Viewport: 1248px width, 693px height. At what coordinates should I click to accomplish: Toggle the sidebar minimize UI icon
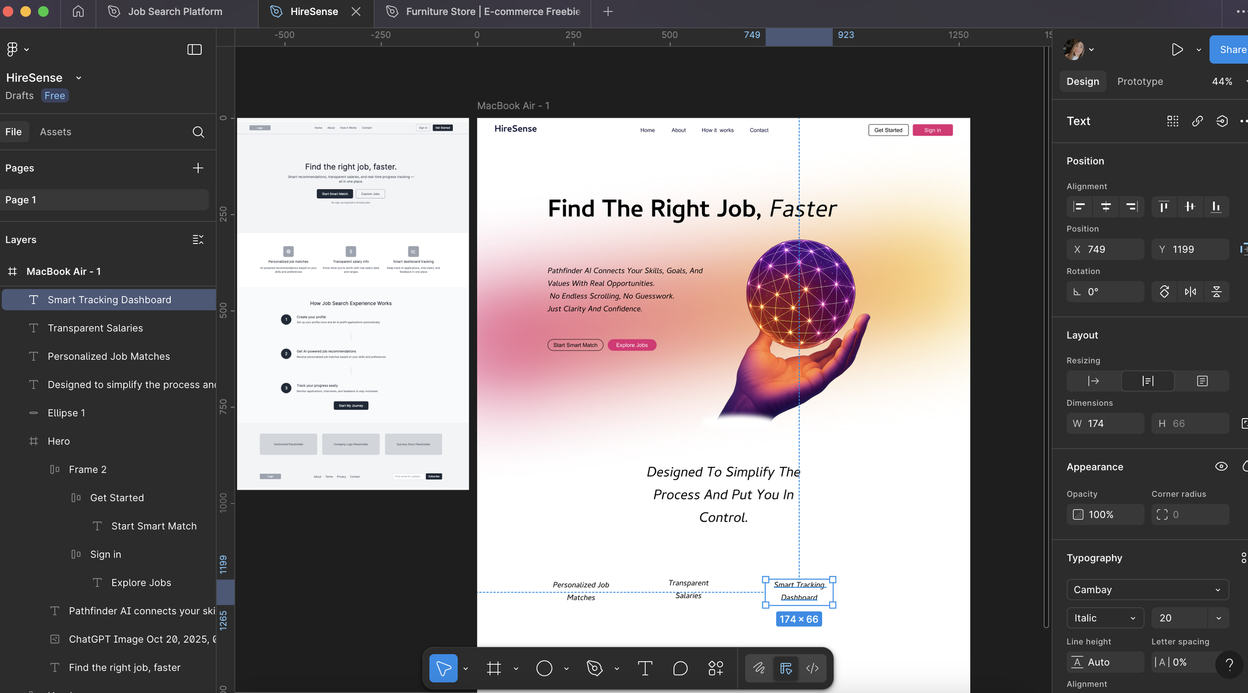click(194, 49)
